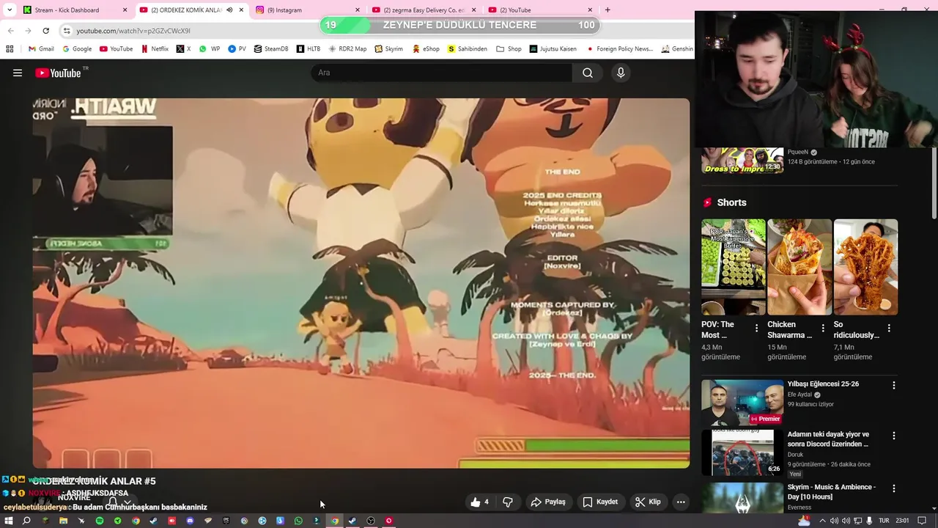
Task: Create a clip with Klip button
Action: coord(648,502)
